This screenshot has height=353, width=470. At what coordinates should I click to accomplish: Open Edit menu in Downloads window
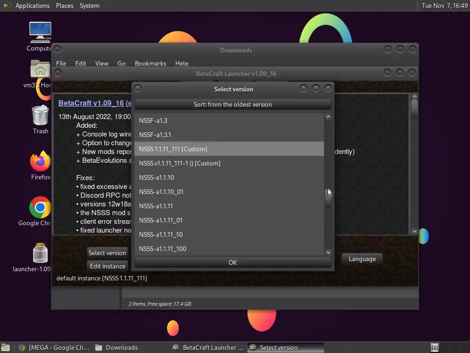(x=80, y=63)
